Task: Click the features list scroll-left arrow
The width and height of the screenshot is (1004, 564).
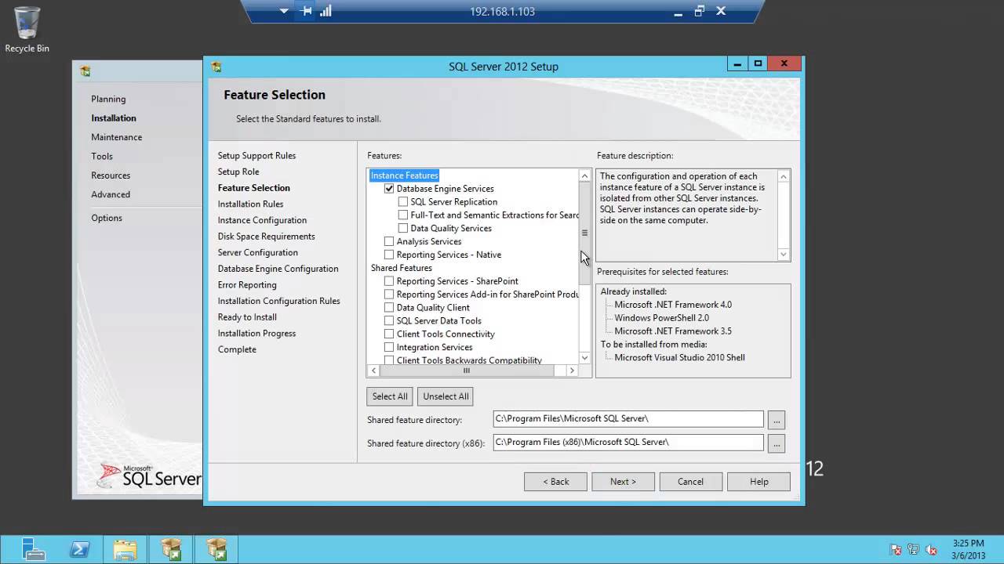Action: tap(373, 371)
